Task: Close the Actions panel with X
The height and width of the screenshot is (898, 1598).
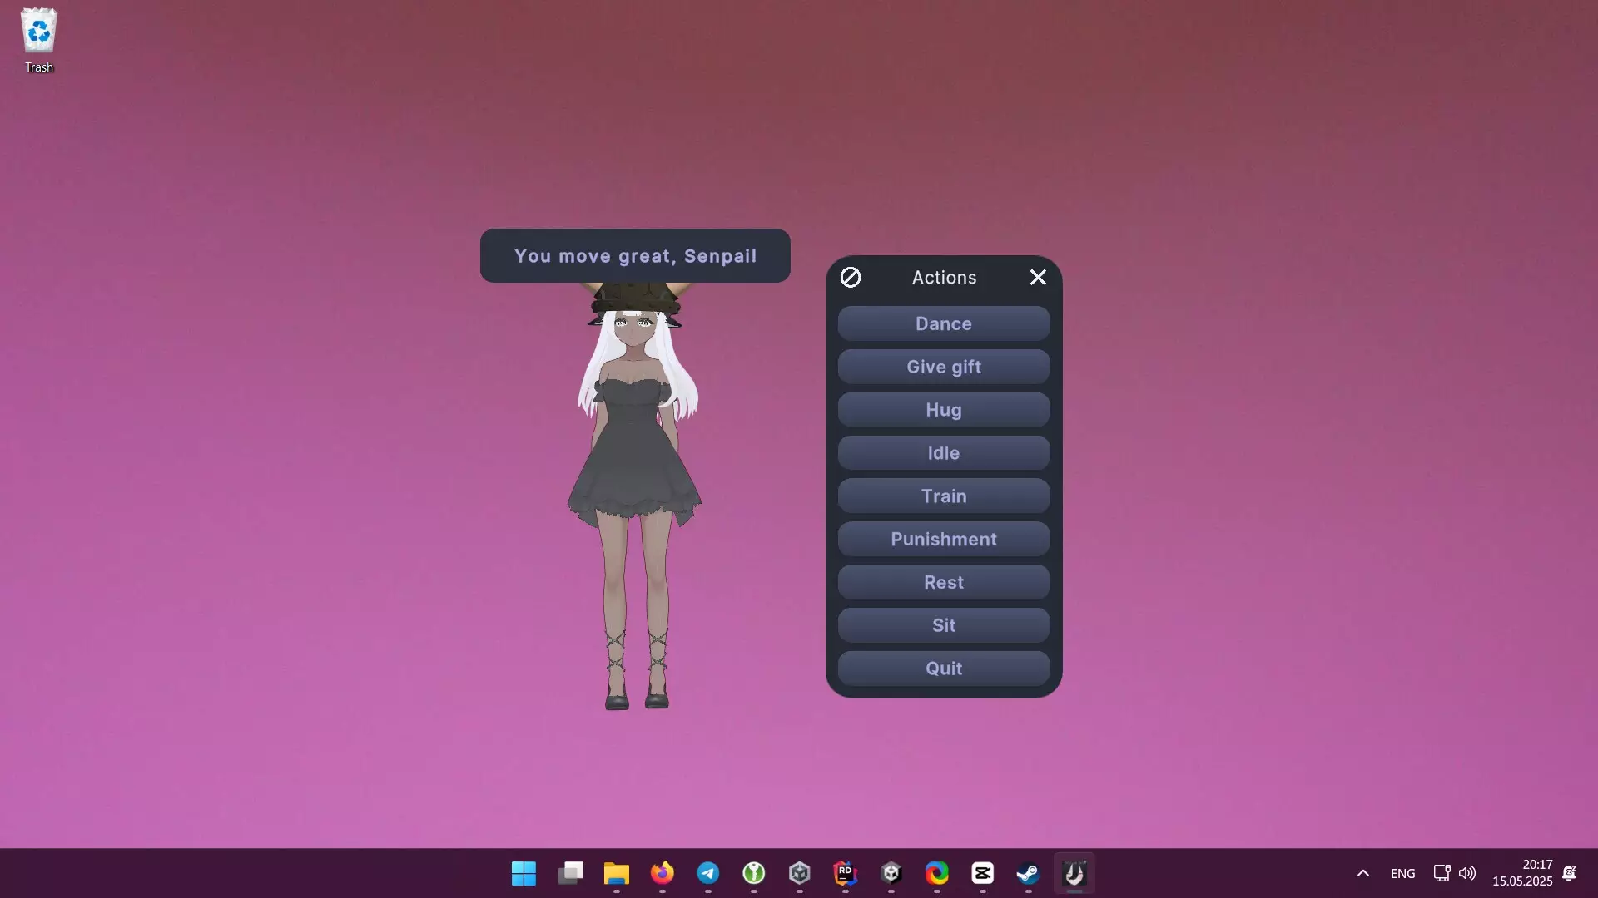Action: pyautogui.click(x=1037, y=278)
